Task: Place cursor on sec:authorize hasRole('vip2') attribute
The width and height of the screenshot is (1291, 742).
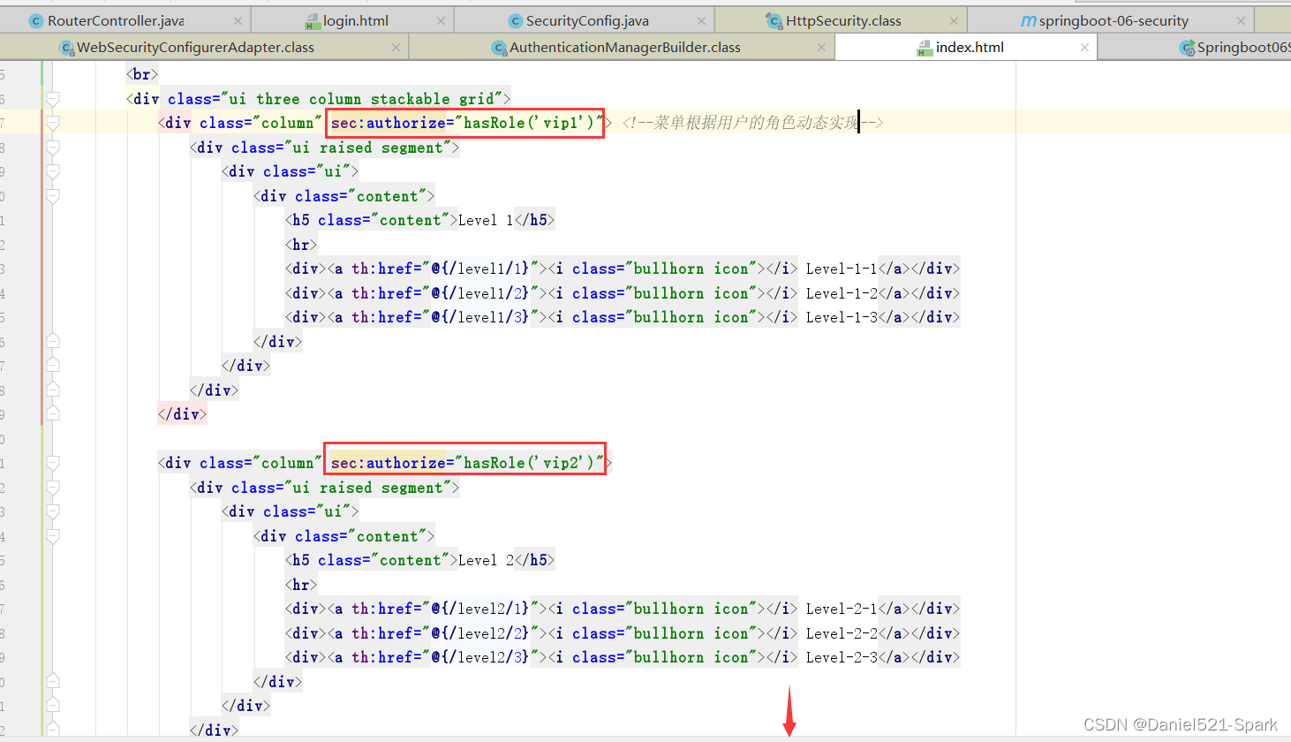Action: point(466,463)
